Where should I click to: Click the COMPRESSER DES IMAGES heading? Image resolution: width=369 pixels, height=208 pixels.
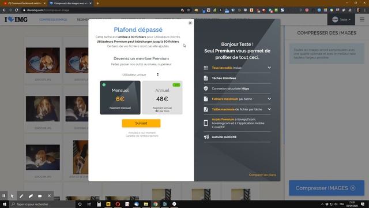[x=327, y=33]
